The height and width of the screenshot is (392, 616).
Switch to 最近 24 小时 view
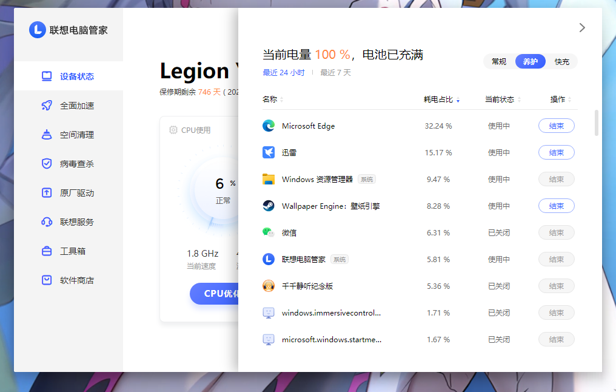[x=284, y=72]
